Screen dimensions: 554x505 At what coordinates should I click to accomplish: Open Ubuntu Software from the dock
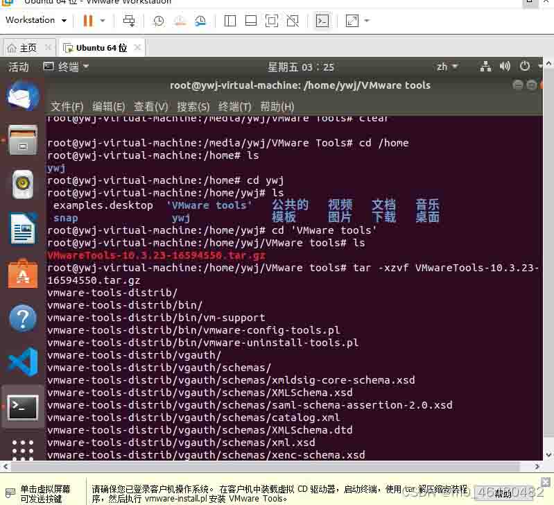(x=23, y=273)
